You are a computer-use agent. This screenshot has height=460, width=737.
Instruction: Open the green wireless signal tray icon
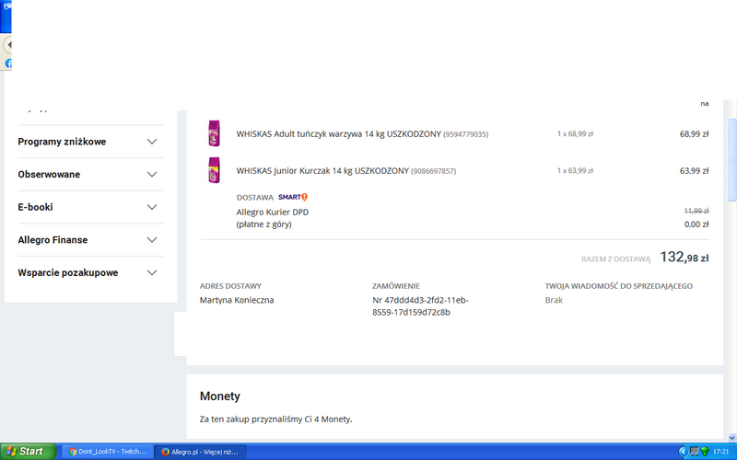coord(705,452)
